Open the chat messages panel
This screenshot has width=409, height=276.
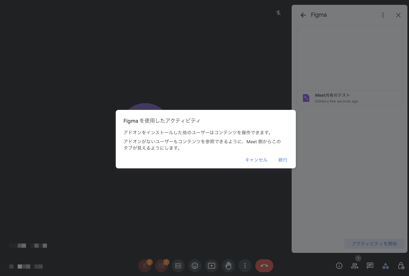370,266
